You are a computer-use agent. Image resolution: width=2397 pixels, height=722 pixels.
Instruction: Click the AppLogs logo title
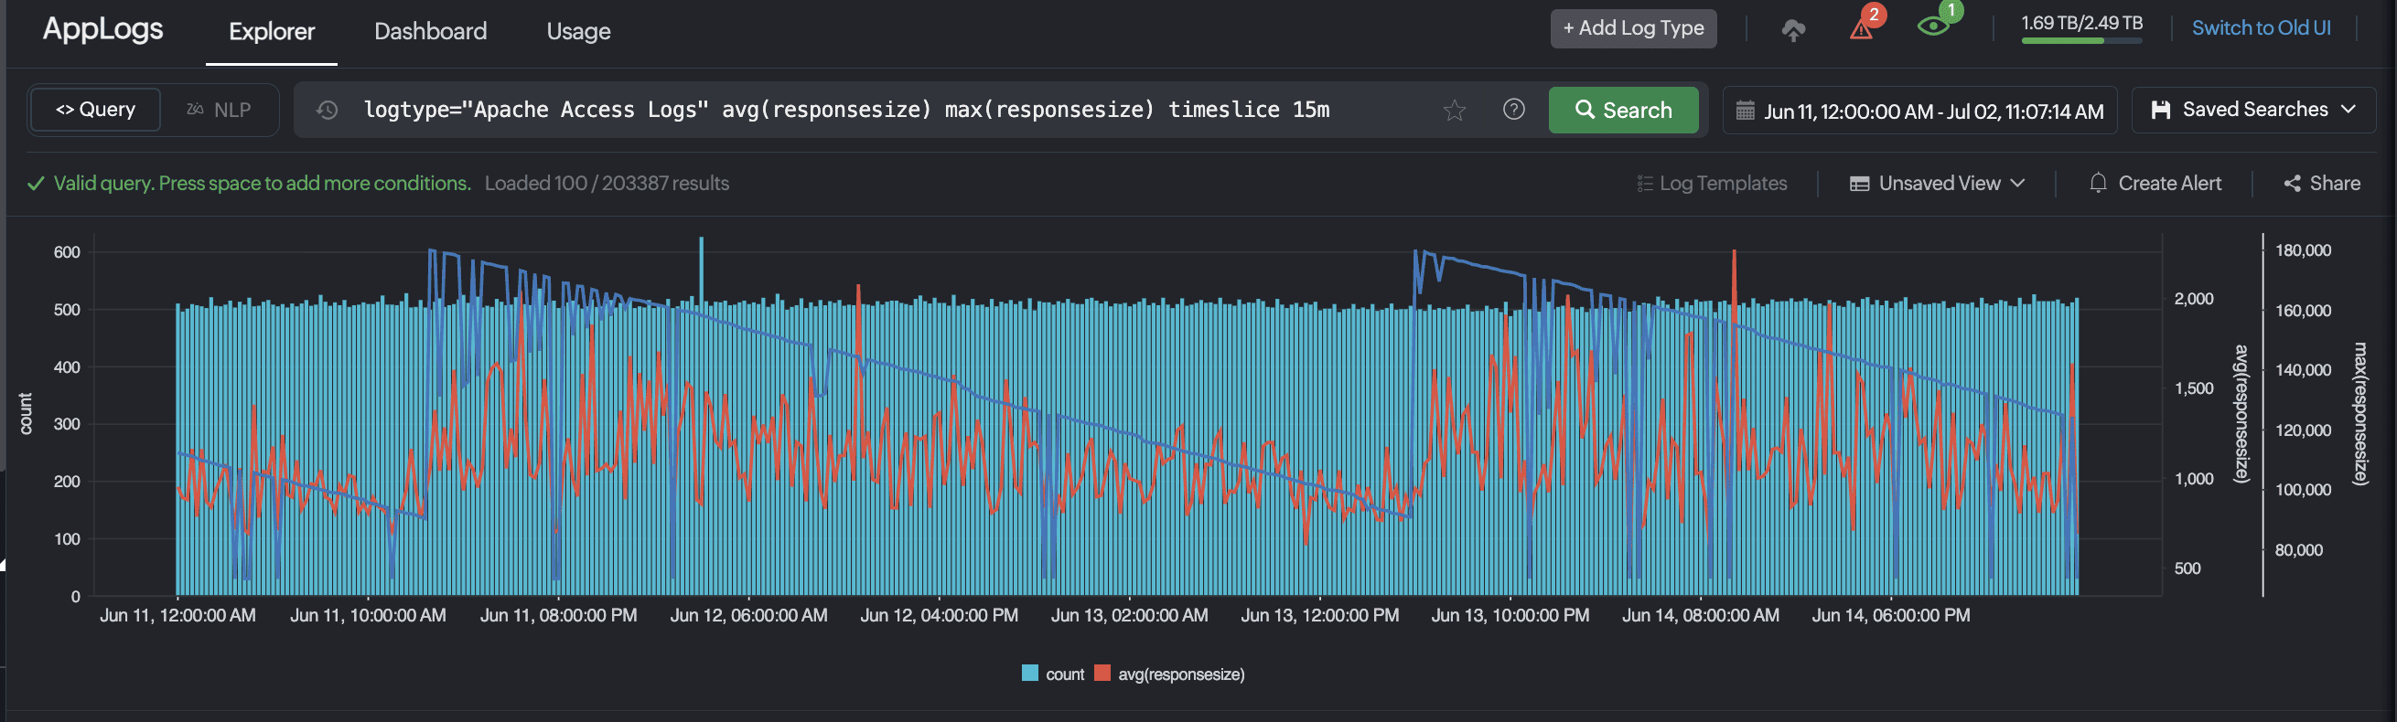pyautogui.click(x=103, y=29)
